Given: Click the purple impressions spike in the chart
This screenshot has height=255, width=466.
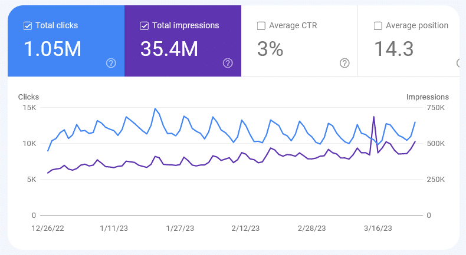Looking at the screenshot, I should pyautogui.click(x=373, y=117).
